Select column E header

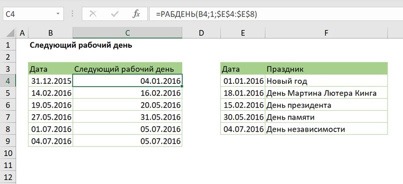pos(243,33)
